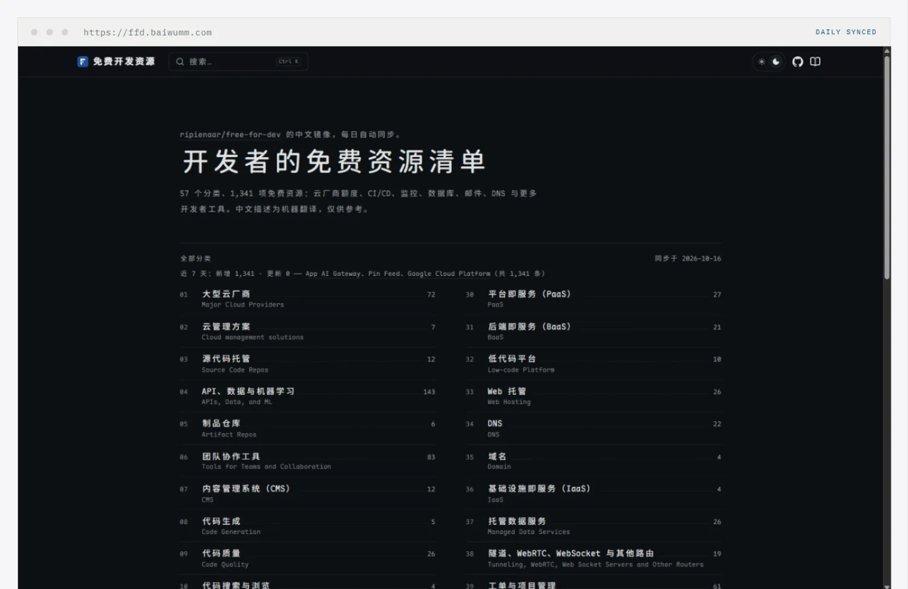
Task: Open 隧道、WebRTC、WebSocket 与其他路由 category
Action: point(594,558)
